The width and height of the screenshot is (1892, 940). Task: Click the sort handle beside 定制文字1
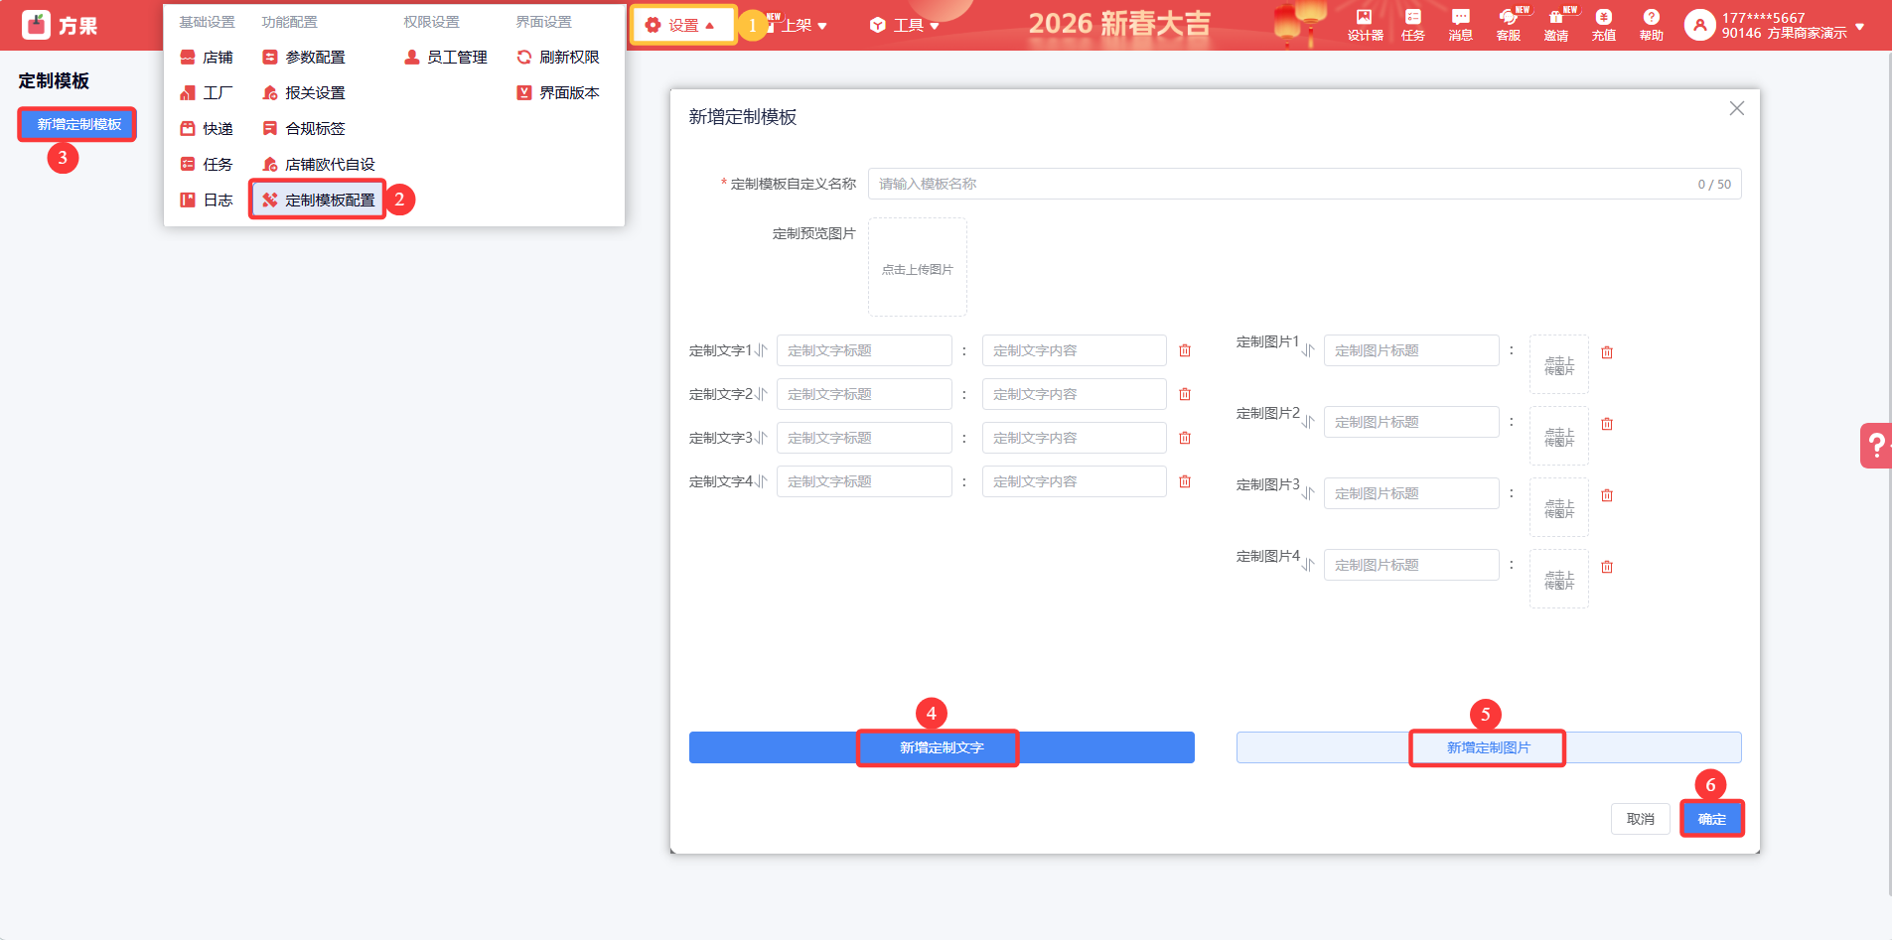(x=761, y=350)
